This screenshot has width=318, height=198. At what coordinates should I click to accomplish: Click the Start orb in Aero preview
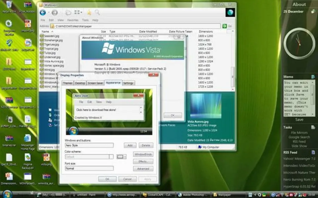pyautogui.click(x=73, y=131)
